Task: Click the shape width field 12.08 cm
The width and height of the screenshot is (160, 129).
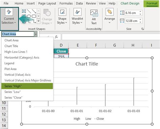Action: 132,21
